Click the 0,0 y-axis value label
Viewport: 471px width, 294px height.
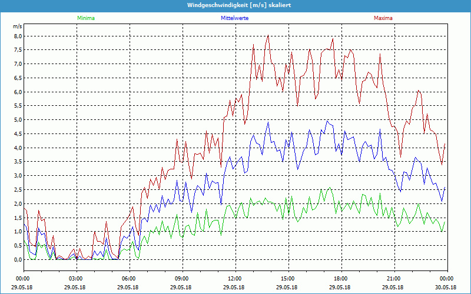(x=18, y=259)
